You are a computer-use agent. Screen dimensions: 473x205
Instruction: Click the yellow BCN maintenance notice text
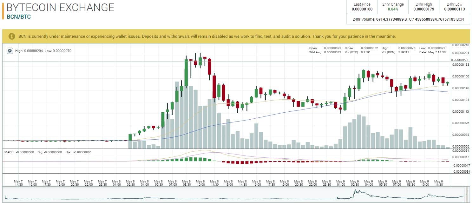click(x=207, y=36)
